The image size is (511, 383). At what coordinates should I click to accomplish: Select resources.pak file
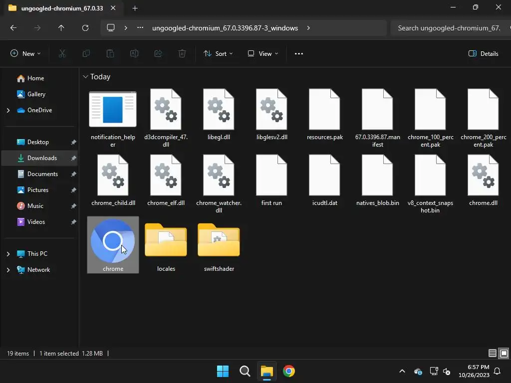click(x=324, y=115)
